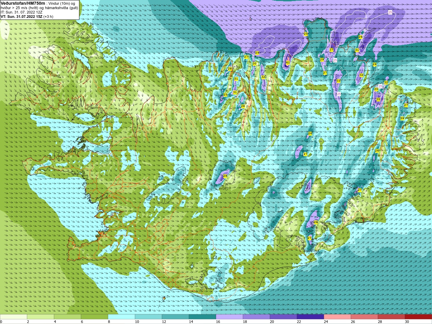Click the scale label 20 on the color bar

pos(272,322)
